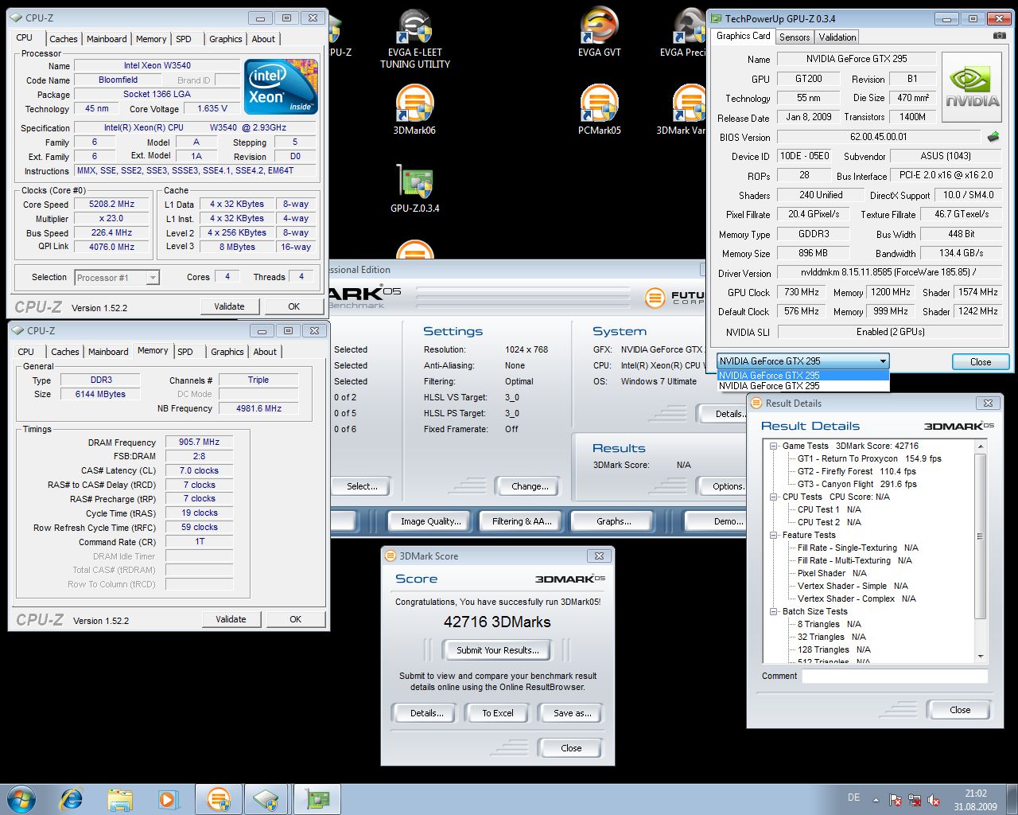Click Result Details scrollbar down arrow
The image size is (1018, 815).
click(x=981, y=657)
